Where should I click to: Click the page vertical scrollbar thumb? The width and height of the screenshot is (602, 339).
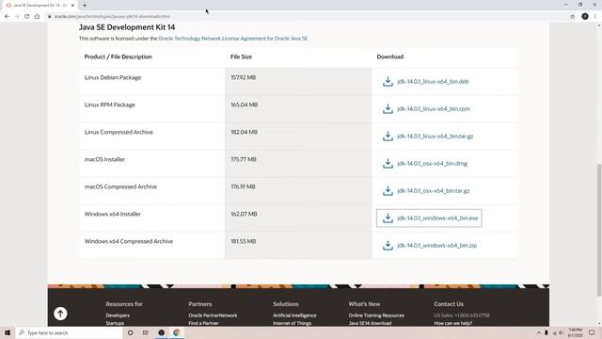coord(599,230)
